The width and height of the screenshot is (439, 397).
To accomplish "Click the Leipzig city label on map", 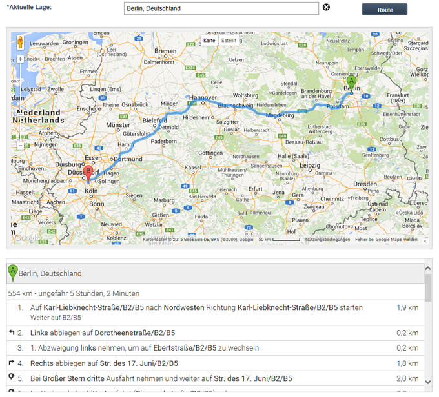I will (310, 166).
